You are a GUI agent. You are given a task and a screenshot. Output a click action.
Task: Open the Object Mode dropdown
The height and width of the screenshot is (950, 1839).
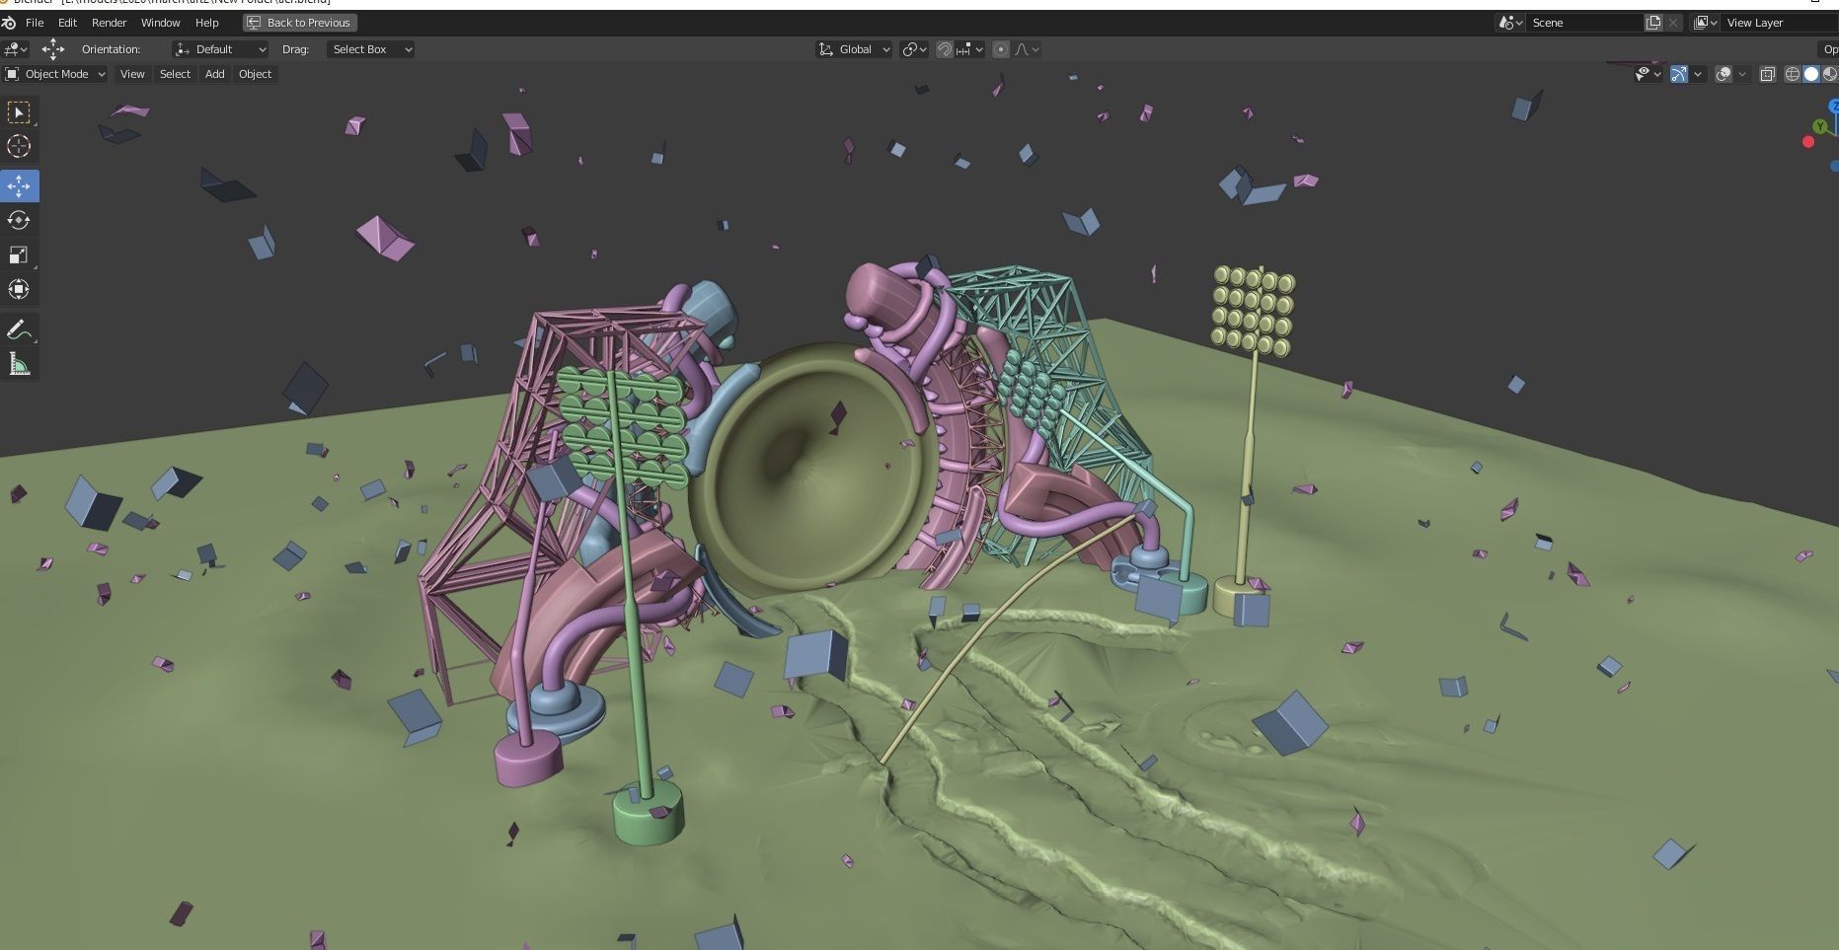[55, 74]
